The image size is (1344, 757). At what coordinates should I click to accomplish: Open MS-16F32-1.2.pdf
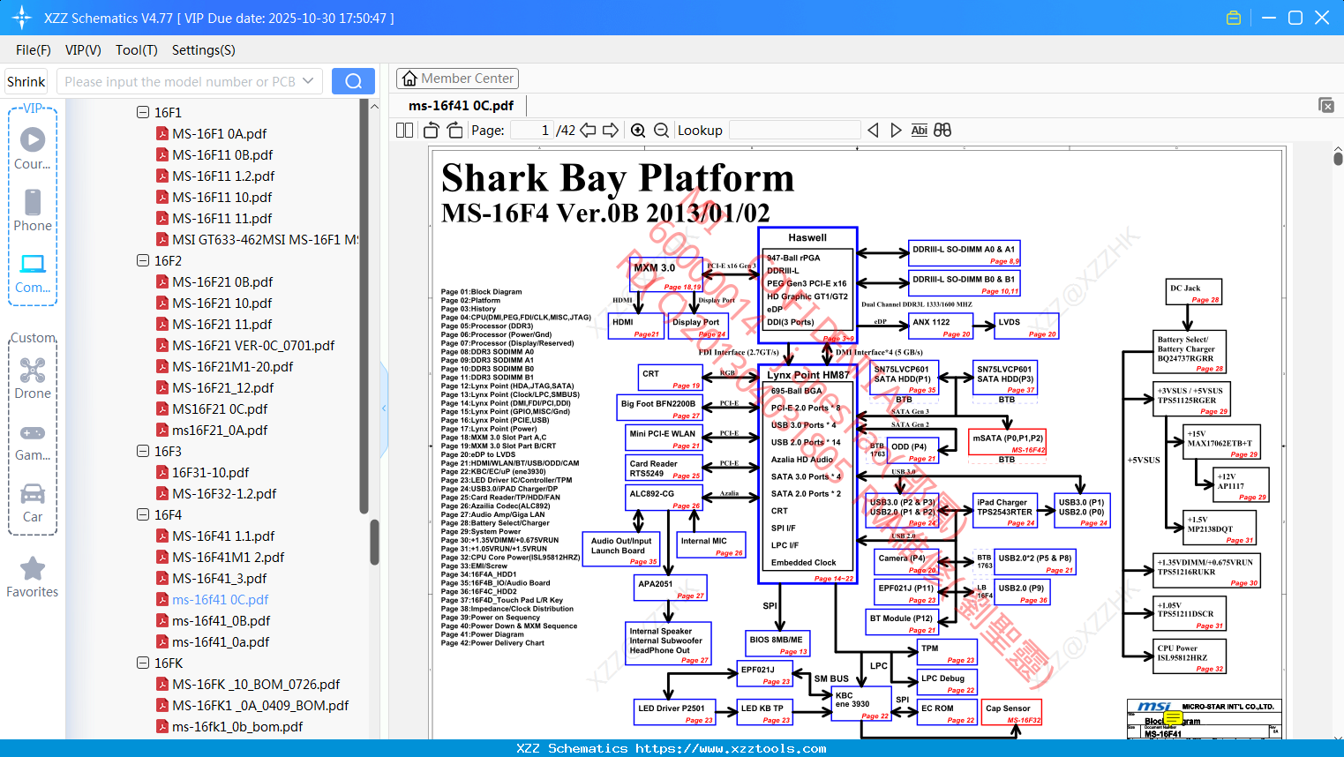(224, 493)
